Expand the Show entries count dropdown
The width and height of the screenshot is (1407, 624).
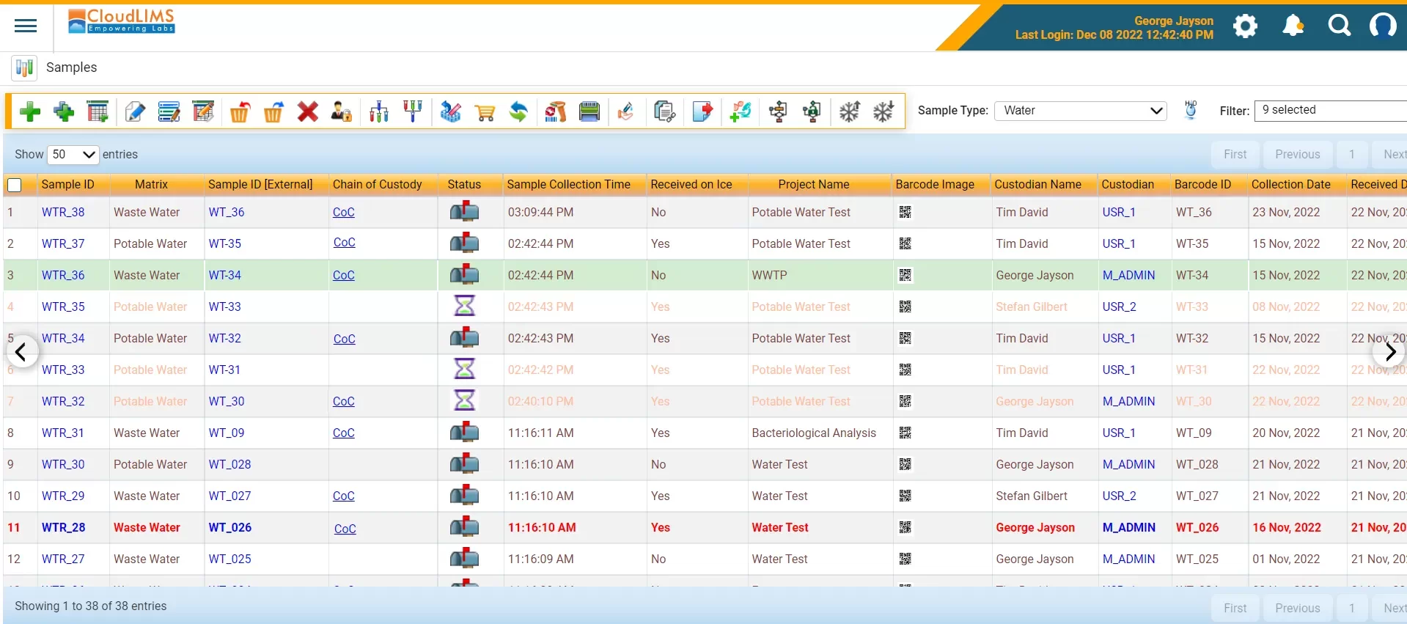pyautogui.click(x=73, y=155)
